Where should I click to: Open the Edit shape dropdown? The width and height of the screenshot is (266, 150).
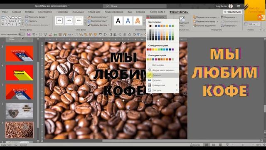(36, 17)
